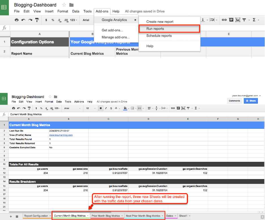Open Current Month Blog Metrics tab arrow

(x=88, y=216)
